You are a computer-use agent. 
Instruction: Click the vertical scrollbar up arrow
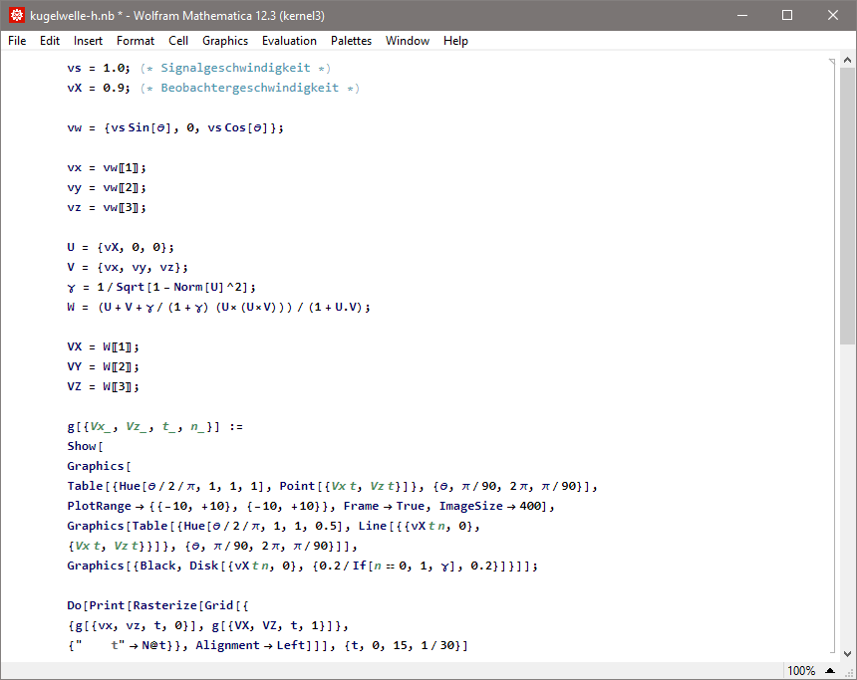coord(847,60)
